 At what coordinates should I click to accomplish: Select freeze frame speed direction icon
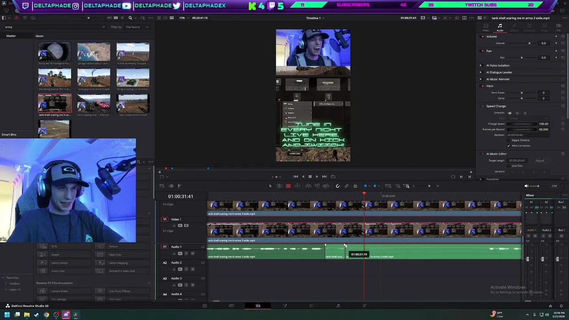click(x=525, y=113)
